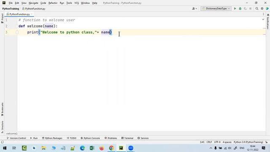270x152 pixels.
Task: Open the Project tool window
Action: [2, 18]
